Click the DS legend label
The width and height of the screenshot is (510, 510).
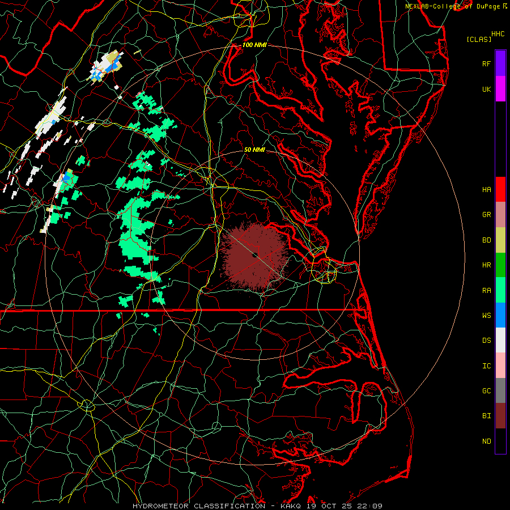[x=486, y=340]
